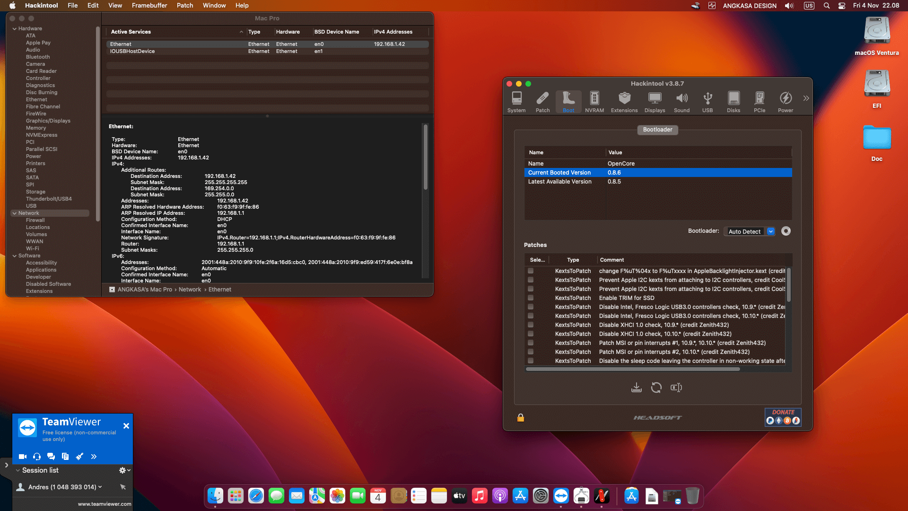Click horizontal scrollbar of patches table
Viewport: 908px width, 511px height.
coord(633,369)
